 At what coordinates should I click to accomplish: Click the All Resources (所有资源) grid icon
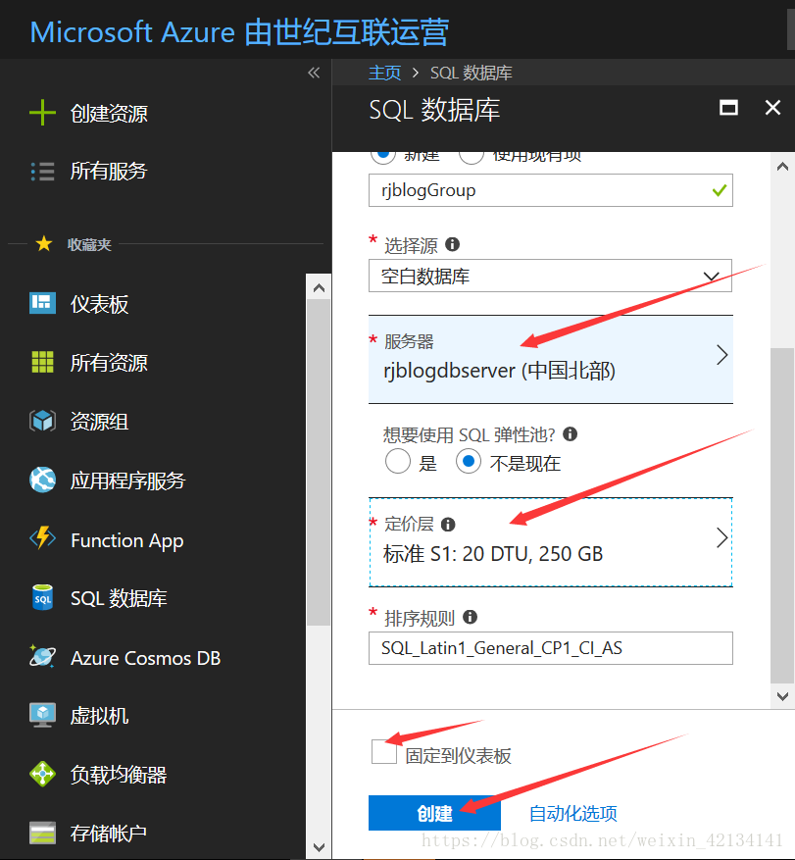point(42,362)
